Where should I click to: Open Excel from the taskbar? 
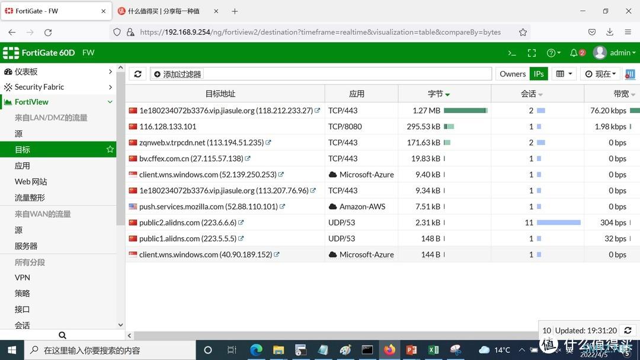[x=433, y=350]
